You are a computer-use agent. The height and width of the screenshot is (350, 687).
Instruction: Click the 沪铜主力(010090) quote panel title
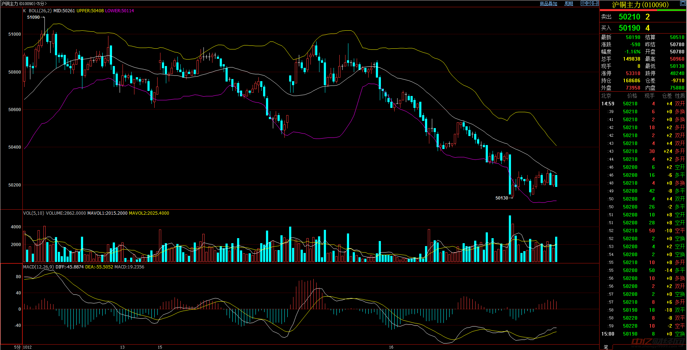tap(640, 5)
